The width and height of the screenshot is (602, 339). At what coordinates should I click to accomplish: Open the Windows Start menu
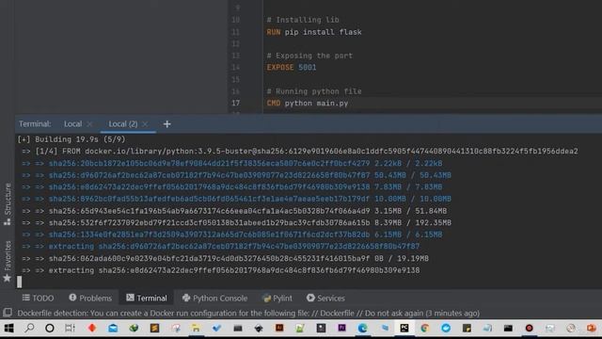pyautogui.click(x=8, y=329)
